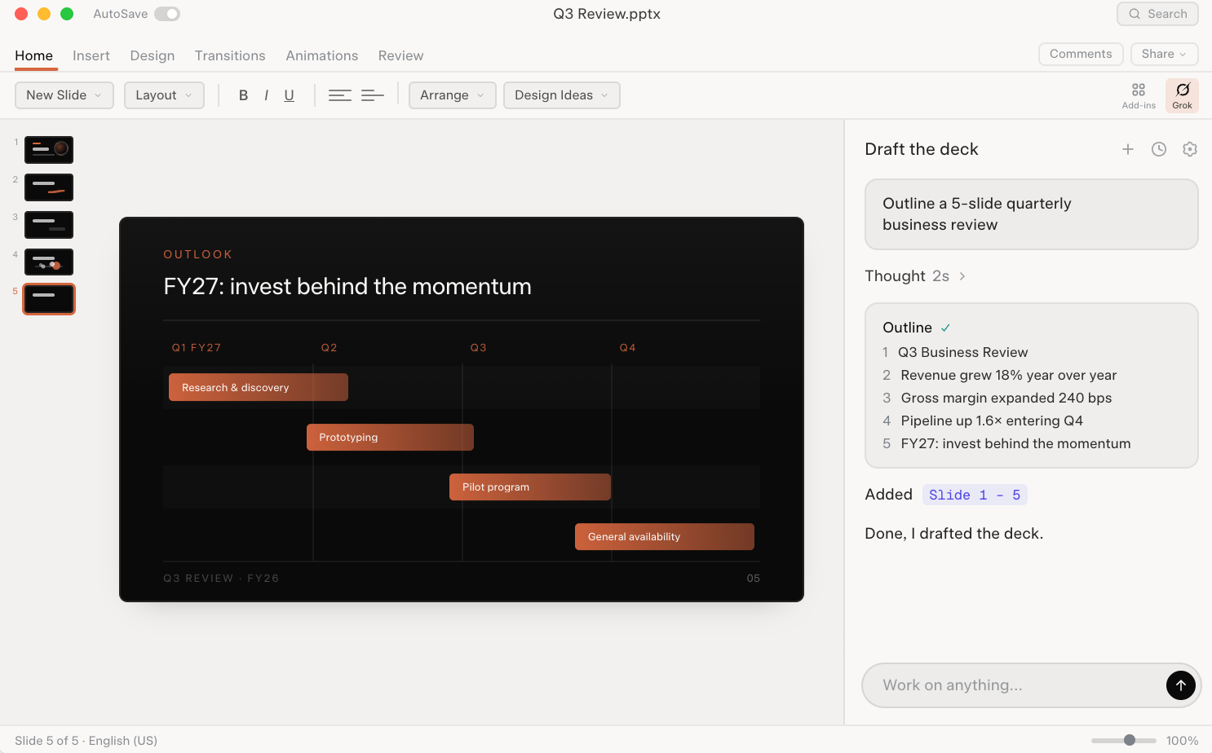
Task: Open the New Slide dropdown
Action: [64, 95]
